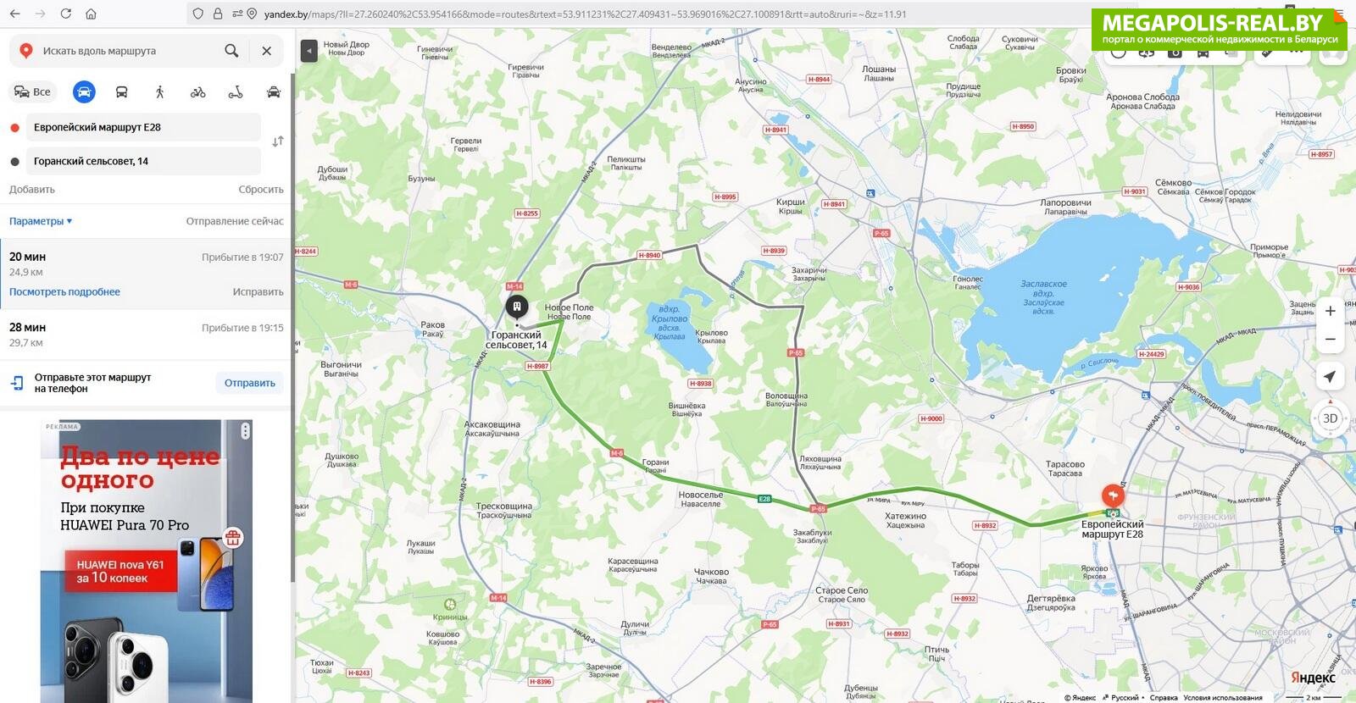This screenshot has width=1356, height=703.
Task: Swap start and destination points
Action: (277, 141)
